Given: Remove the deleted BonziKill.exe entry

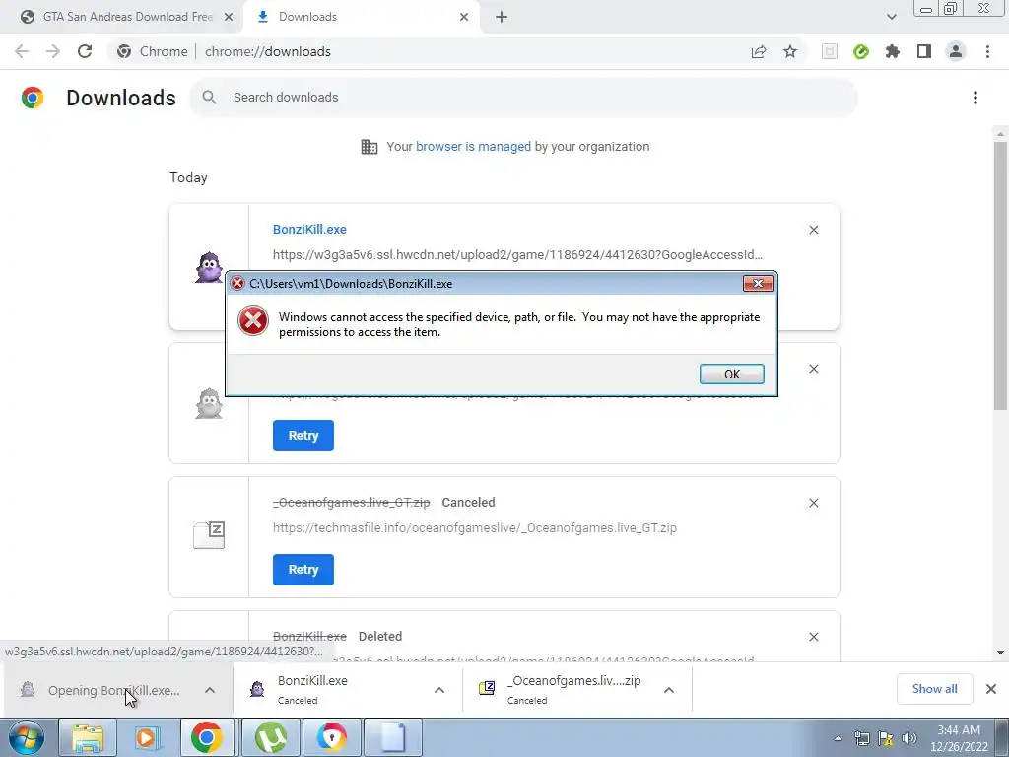Looking at the screenshot, I should [x=813, y=637].
